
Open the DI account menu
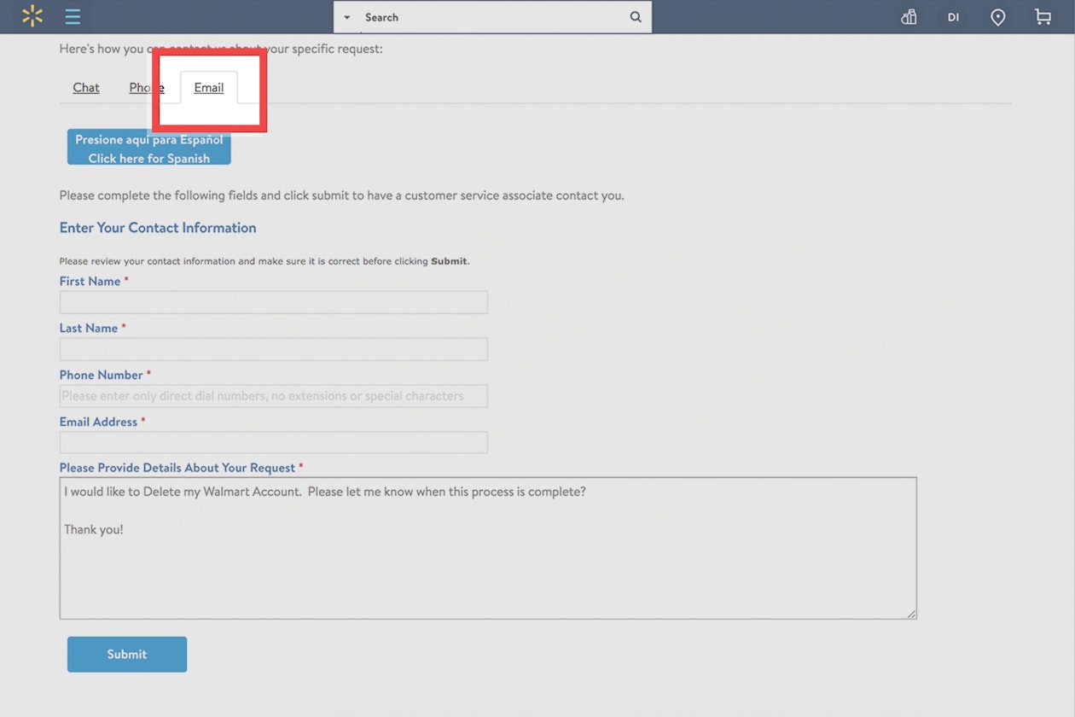(x=953, y=16)
